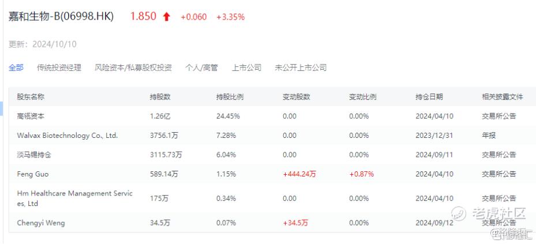Image resolution: width=536 pixels, height=244 pixels.
Task: Select Hm Healthcare Management Services, Ltd
Action: coord(75,198)
